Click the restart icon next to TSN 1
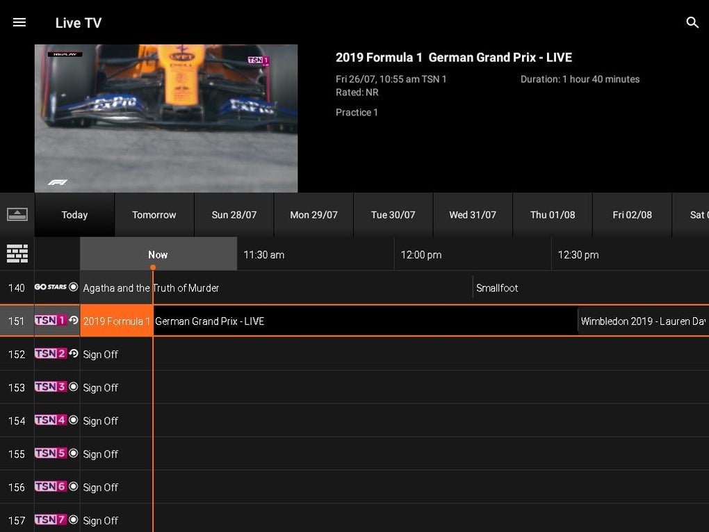 pyautogui.click(x=73, y=321)
